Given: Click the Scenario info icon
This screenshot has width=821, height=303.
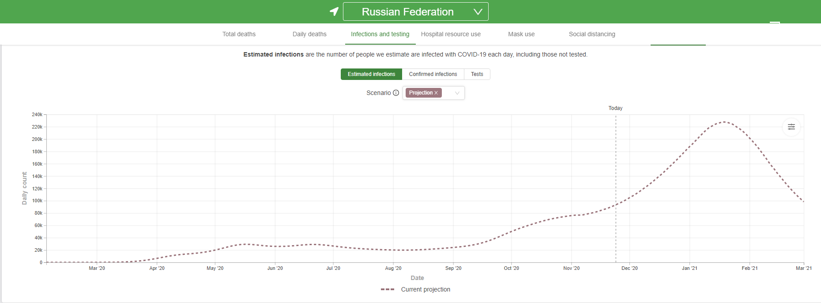Looking at the screenshot, I should coord(396,93).
